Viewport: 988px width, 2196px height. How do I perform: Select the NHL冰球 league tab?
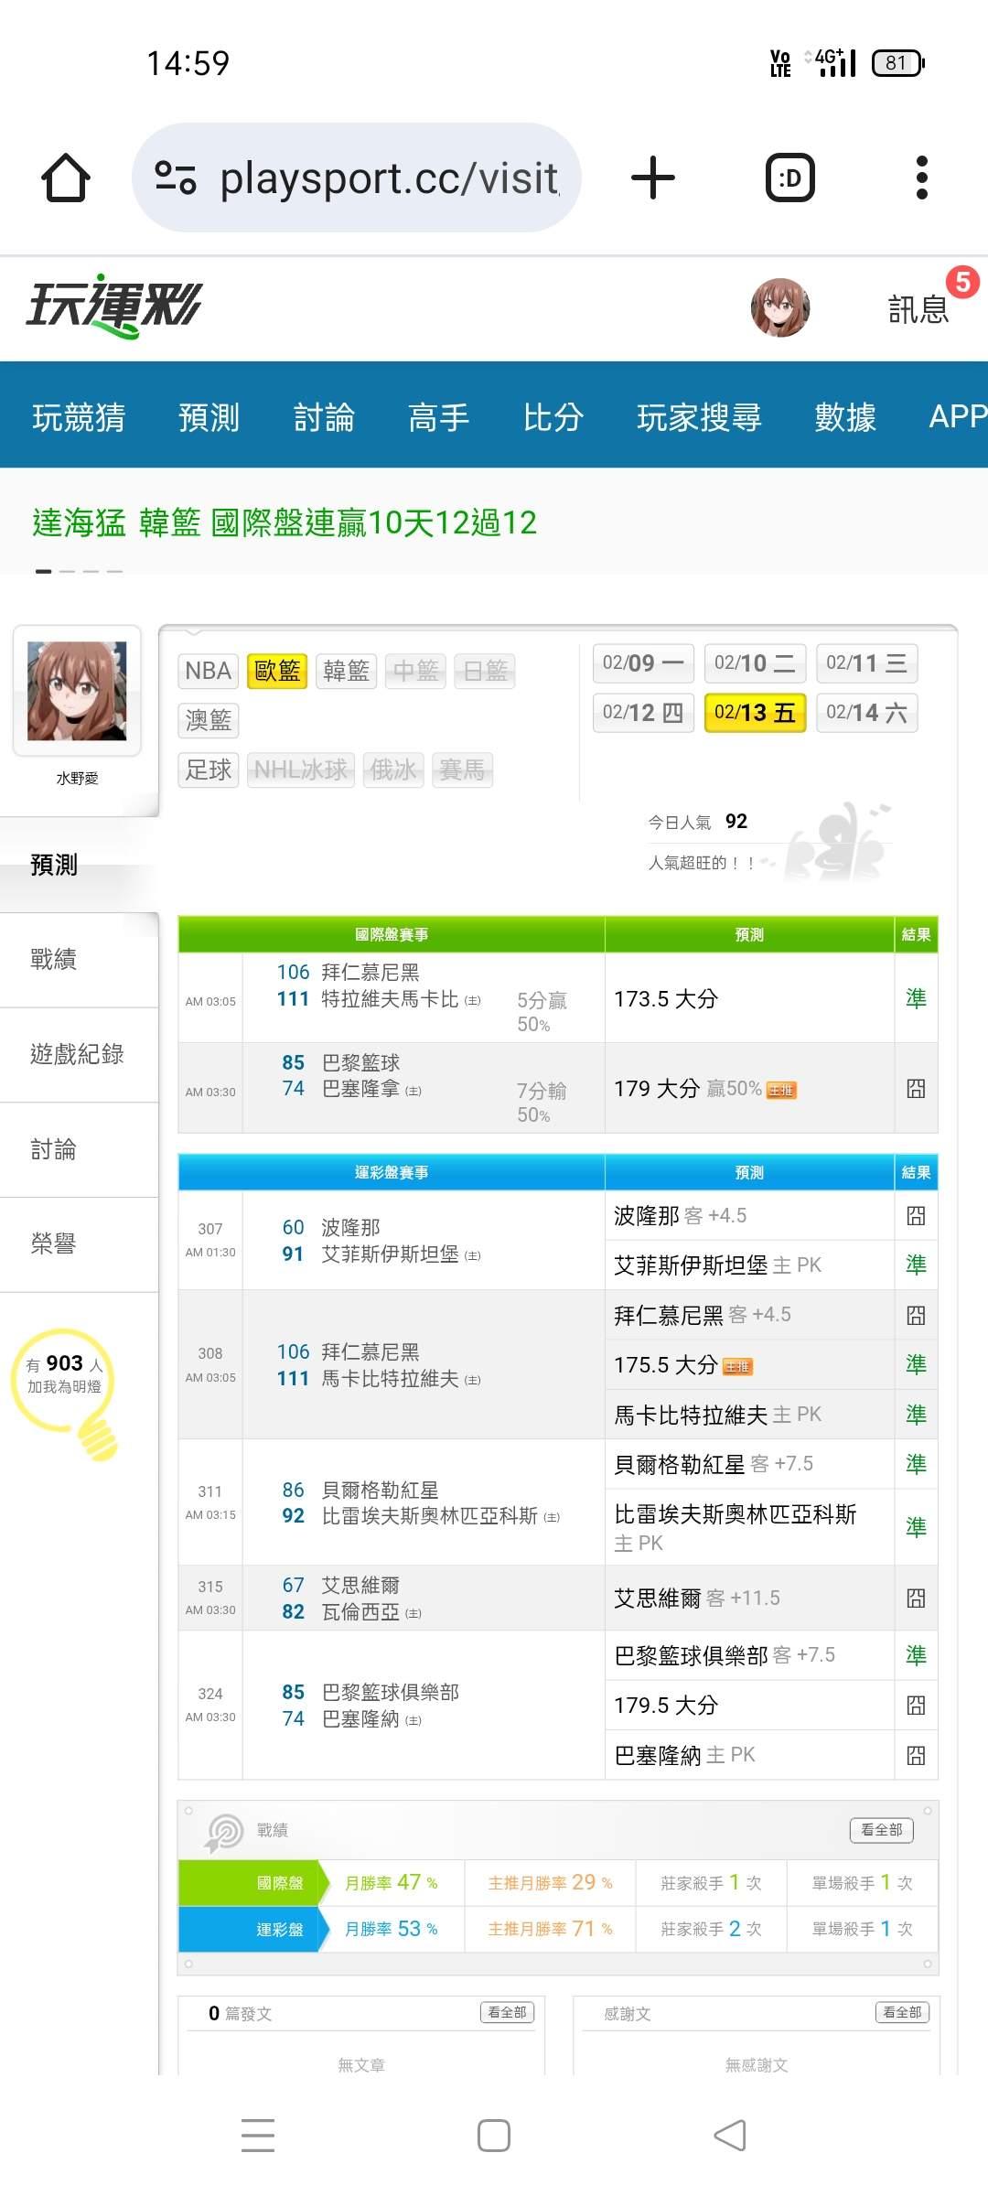pos(301,770)
